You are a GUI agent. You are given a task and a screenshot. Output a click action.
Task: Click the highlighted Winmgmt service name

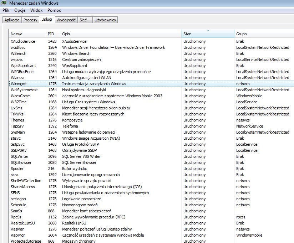(x=19, y=84)
